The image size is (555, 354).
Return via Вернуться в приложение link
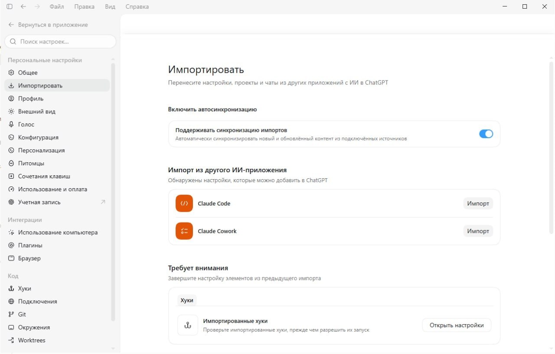click(48, 25)
